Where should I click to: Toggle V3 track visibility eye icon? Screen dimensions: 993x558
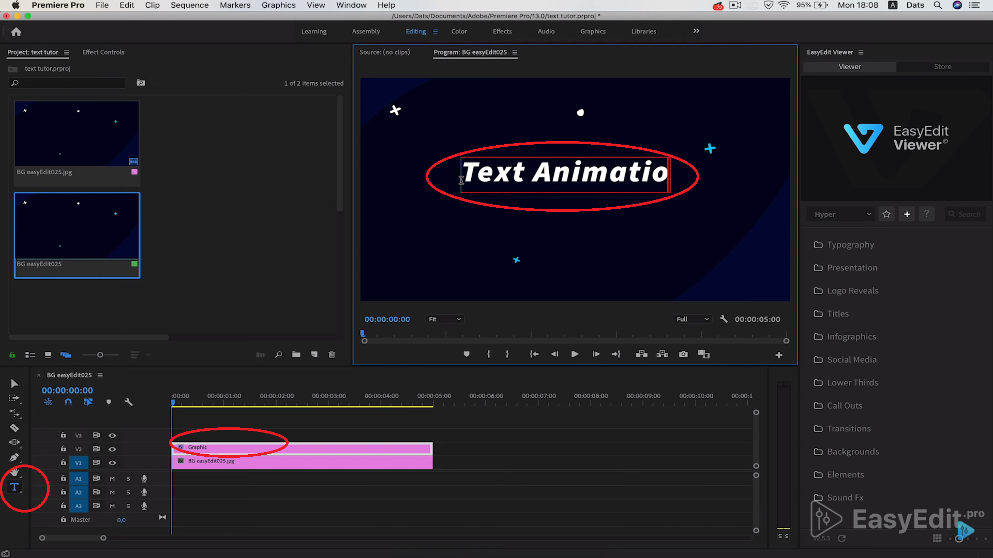point(112,435)
